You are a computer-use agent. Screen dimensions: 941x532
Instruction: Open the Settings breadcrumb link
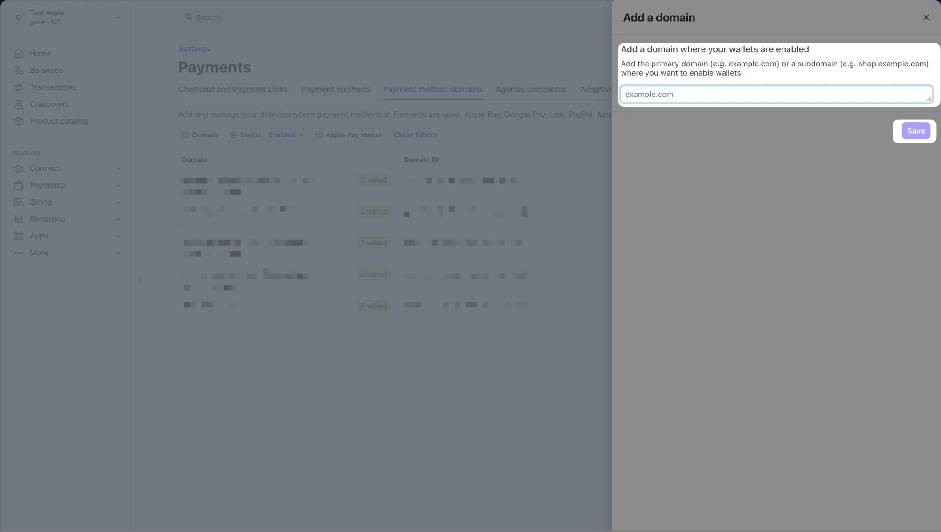[194, 49]
